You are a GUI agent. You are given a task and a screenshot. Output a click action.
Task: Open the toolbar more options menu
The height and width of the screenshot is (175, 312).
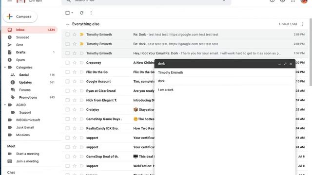pyautogui.click(x=91, y=13)
